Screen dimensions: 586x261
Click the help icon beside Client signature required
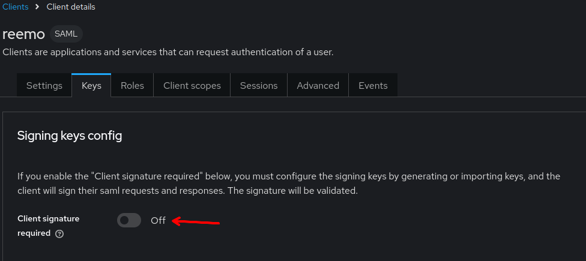pos(59,234)
